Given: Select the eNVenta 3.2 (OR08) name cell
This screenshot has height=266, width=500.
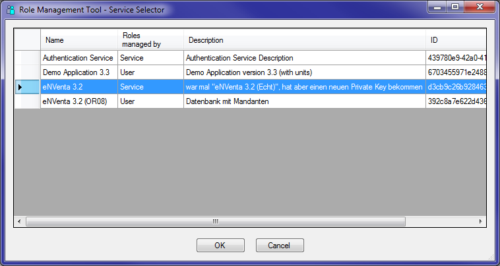Looking at the screenshot, I should (79, 101).
